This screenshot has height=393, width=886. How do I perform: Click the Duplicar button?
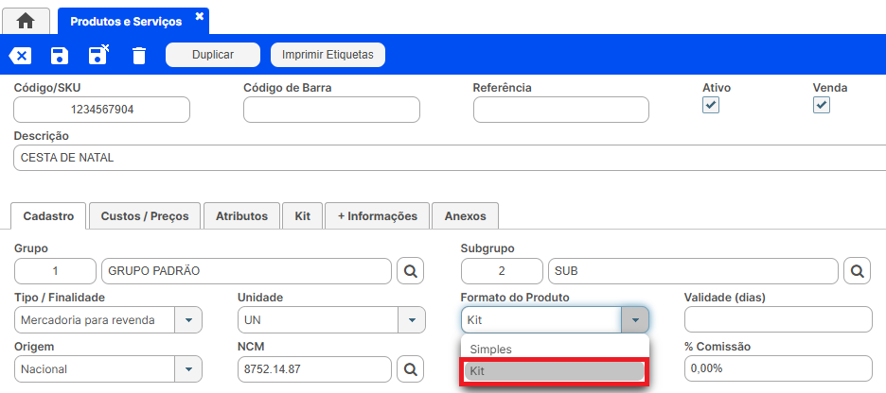coord(213,55)
